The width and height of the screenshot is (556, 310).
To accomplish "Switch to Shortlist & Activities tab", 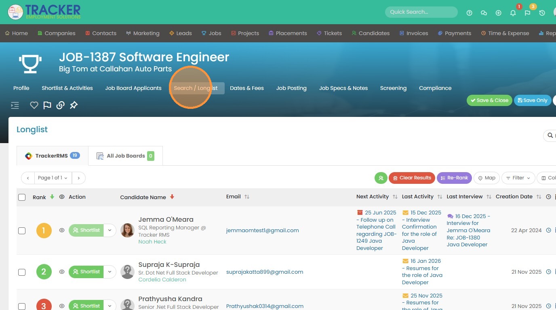I will click(67, 88).
